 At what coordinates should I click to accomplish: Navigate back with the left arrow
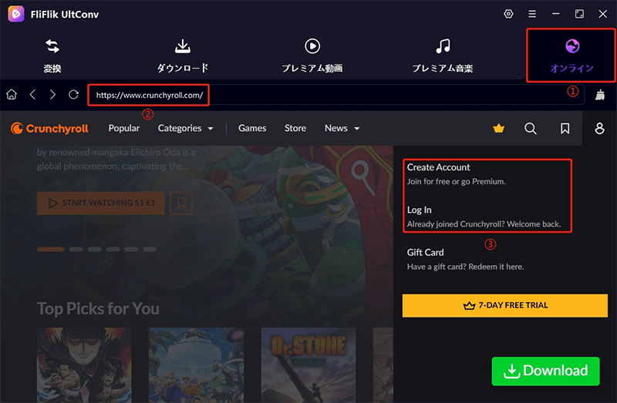click(32, 95)
